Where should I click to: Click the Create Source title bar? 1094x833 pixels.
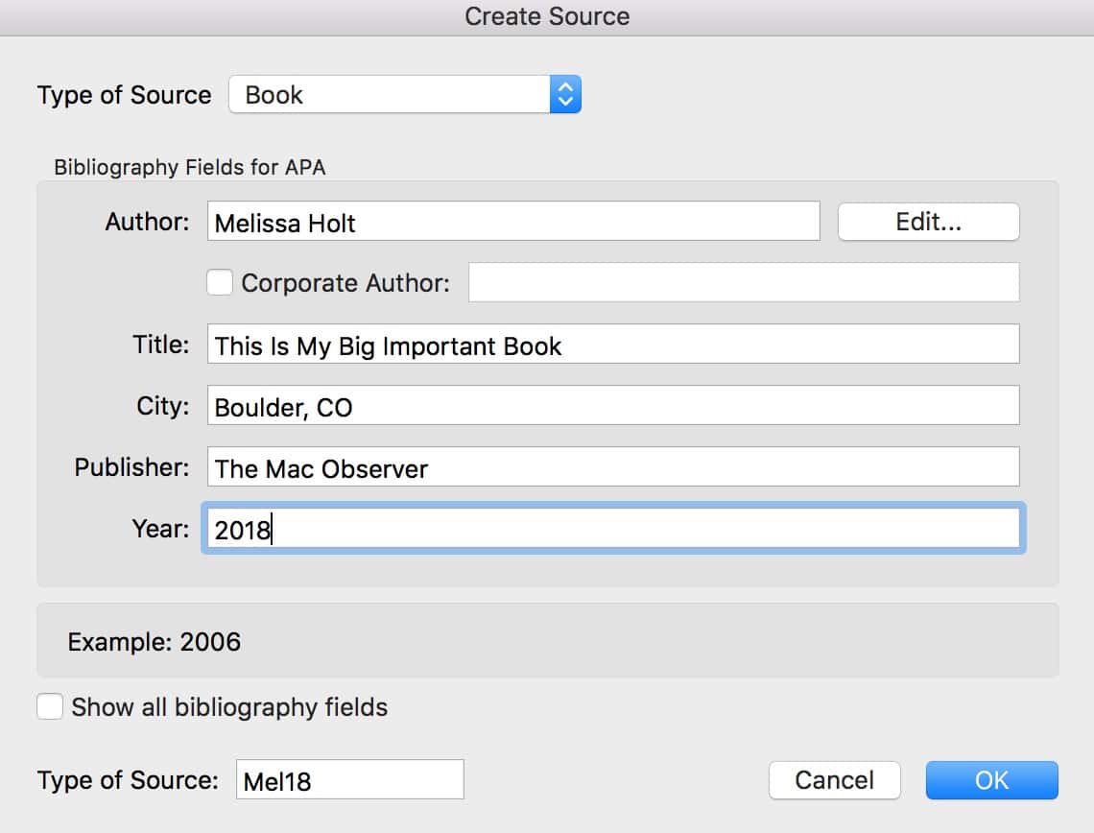click(x=547, y=16)
